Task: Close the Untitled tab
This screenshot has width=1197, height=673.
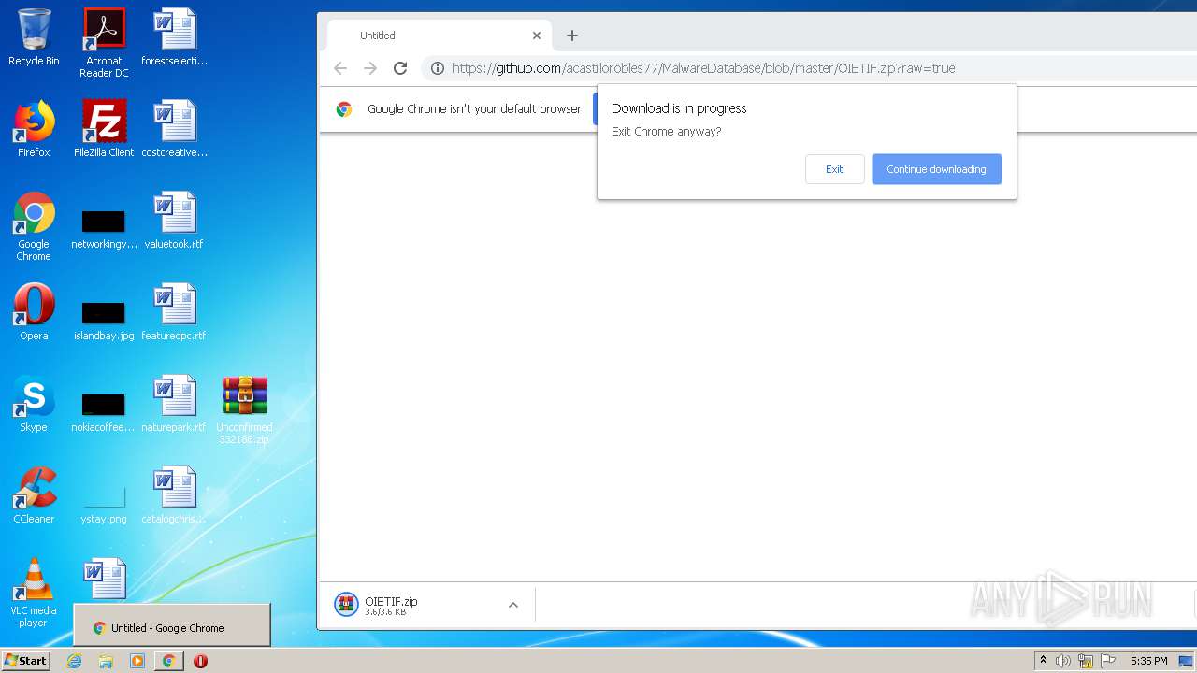Action: pyautogui.click(x=537, y=36)
